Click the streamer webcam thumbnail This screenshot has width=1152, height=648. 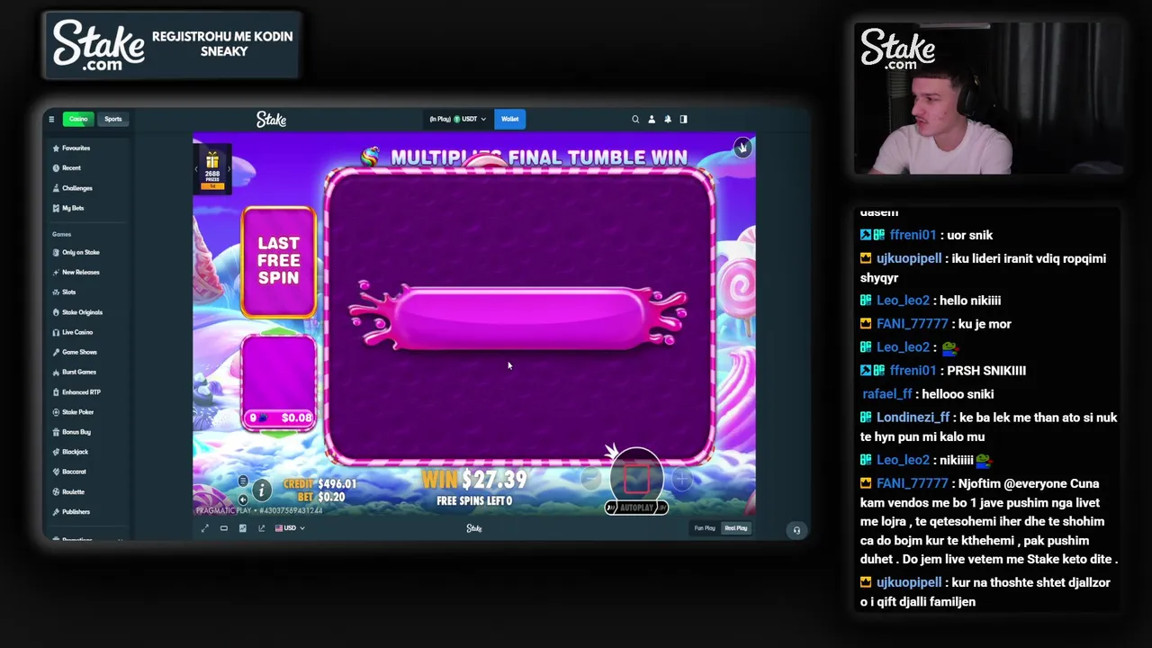(x=988, y=98)
